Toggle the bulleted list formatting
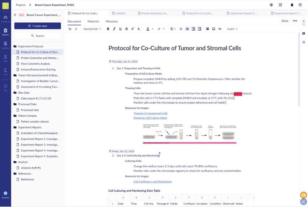The height and width of the screenshot is (207, 308). (187, 29)
